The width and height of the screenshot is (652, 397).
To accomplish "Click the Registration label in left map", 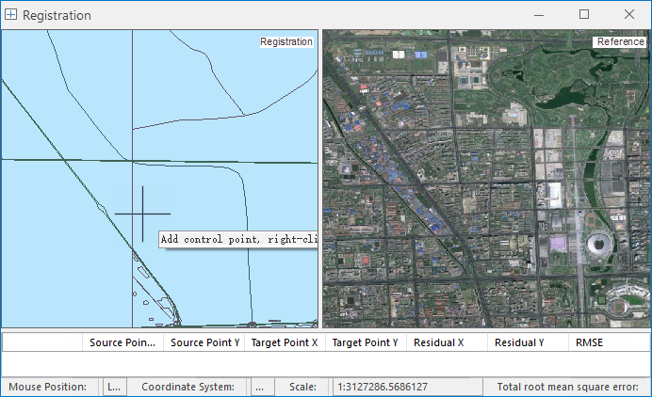I will 285,41.
